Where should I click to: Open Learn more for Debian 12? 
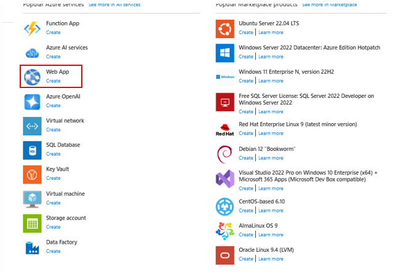pyautogui.click(x=271, y=158)
